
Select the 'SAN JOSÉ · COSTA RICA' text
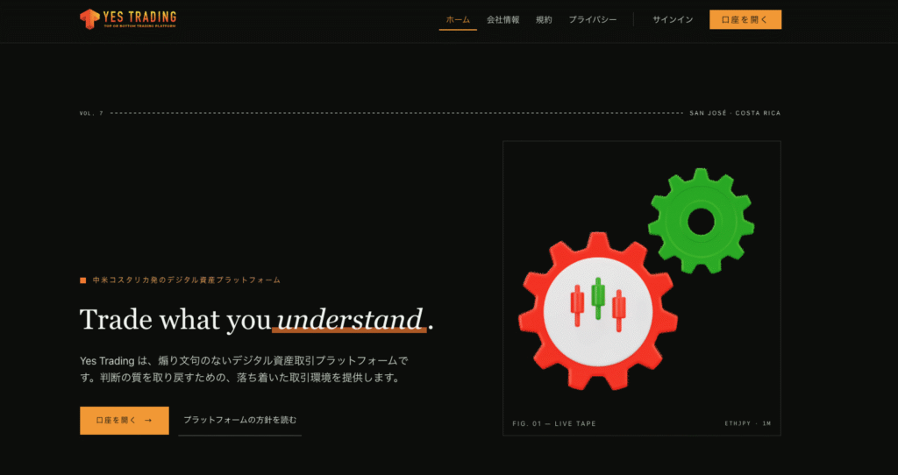(x=735, y=113)
